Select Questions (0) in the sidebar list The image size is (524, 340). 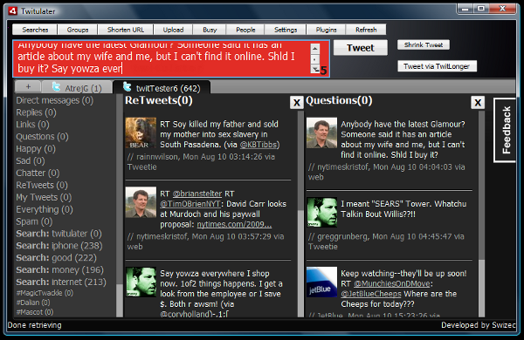point(42,137)
